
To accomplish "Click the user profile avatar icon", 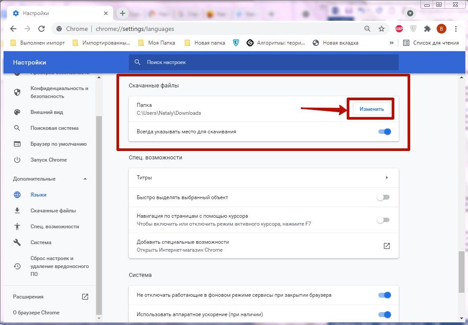I will click(441, 29).
